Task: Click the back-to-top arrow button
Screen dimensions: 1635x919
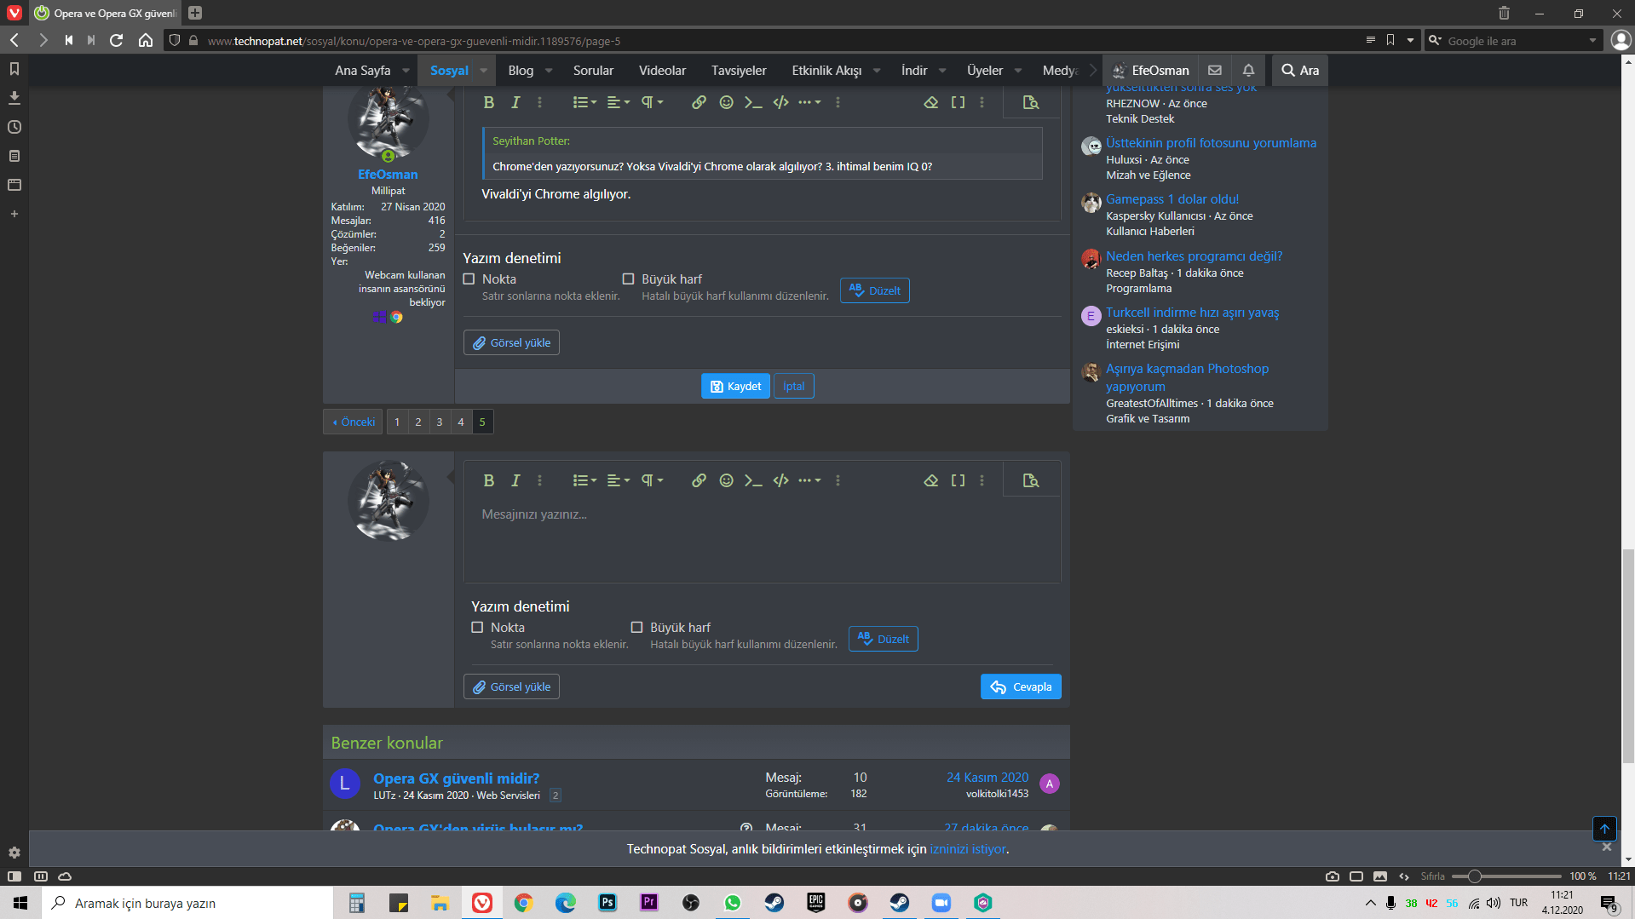Action: pos(1604,828)
